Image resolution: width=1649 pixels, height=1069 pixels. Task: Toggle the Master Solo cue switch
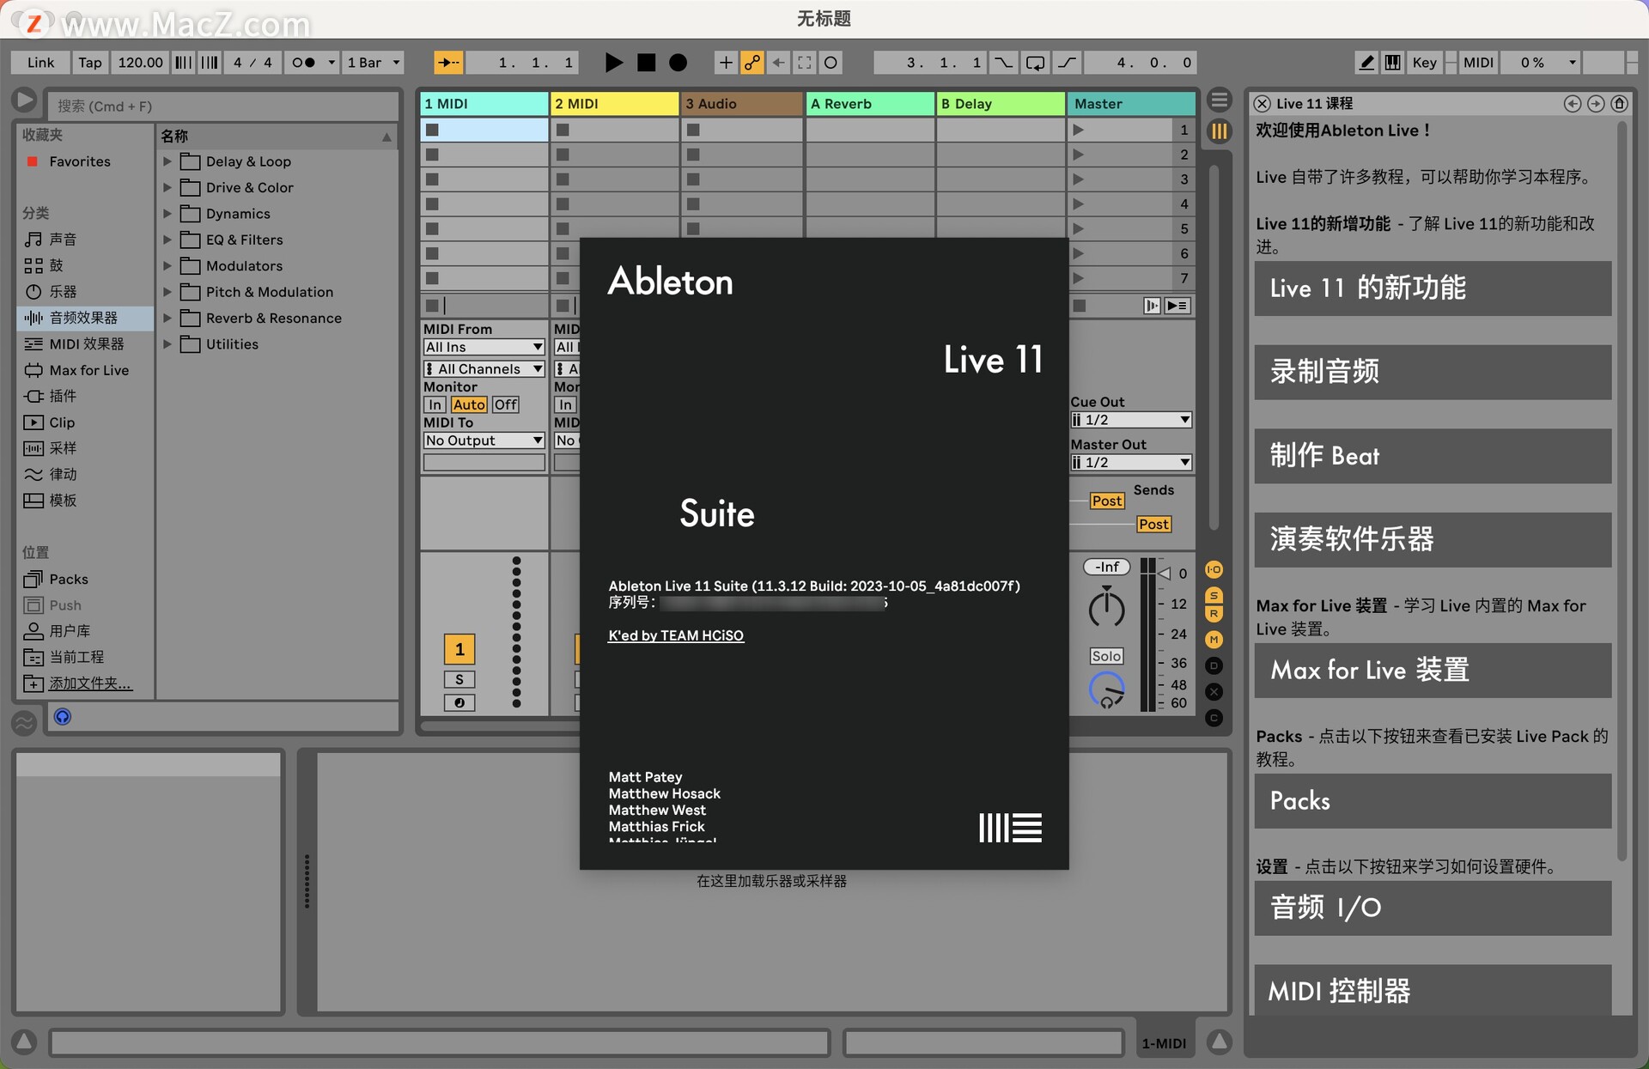coord(1106,656)
